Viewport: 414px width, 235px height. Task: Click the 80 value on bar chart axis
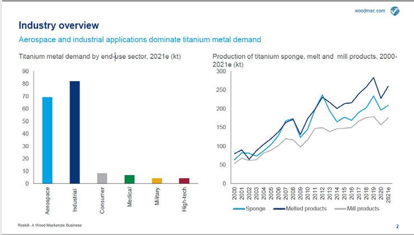[25, 84]
